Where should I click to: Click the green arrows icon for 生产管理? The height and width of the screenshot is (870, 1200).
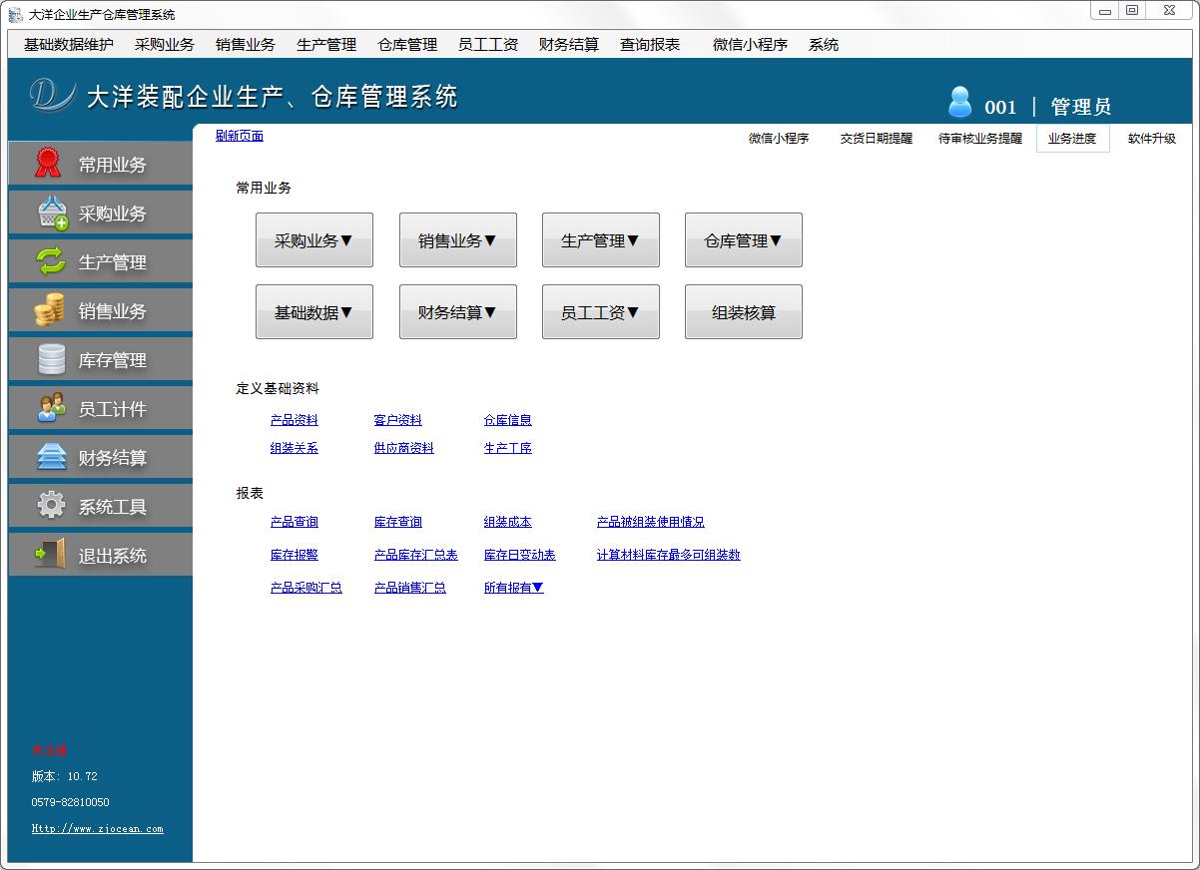(x=51, y=261)
